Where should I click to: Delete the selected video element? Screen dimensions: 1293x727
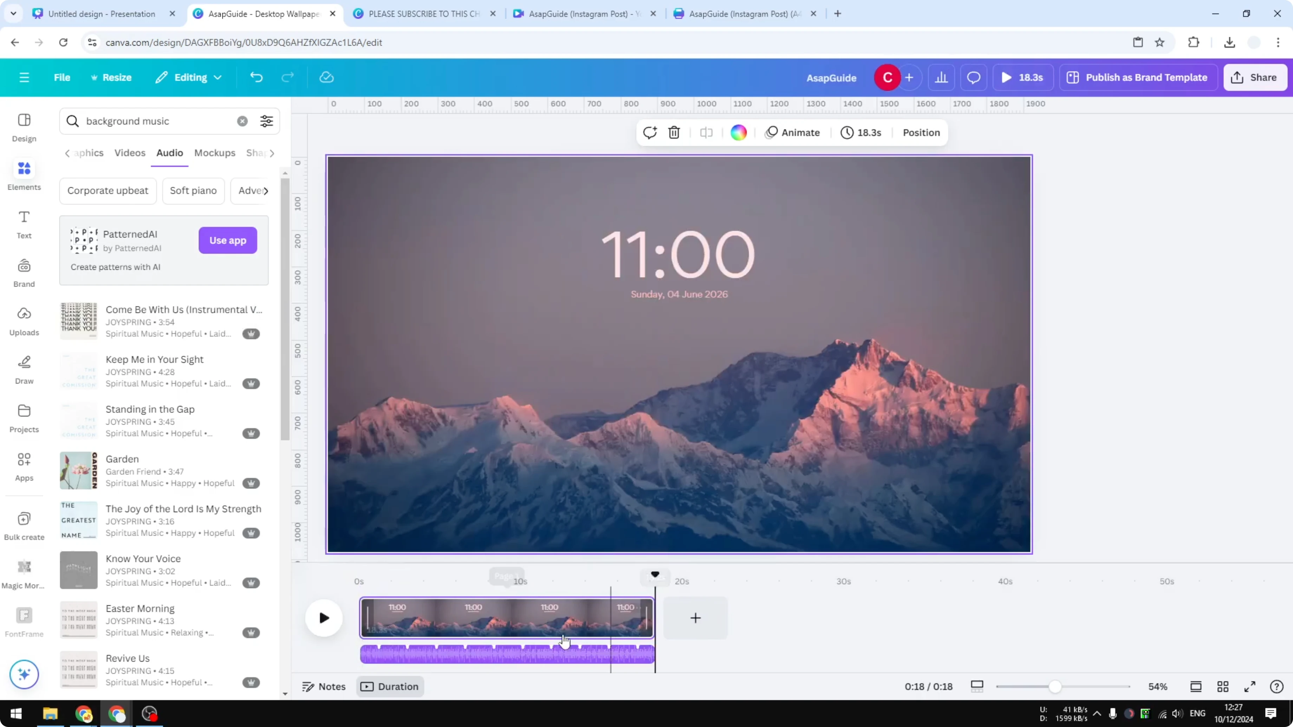coord(674,132)
